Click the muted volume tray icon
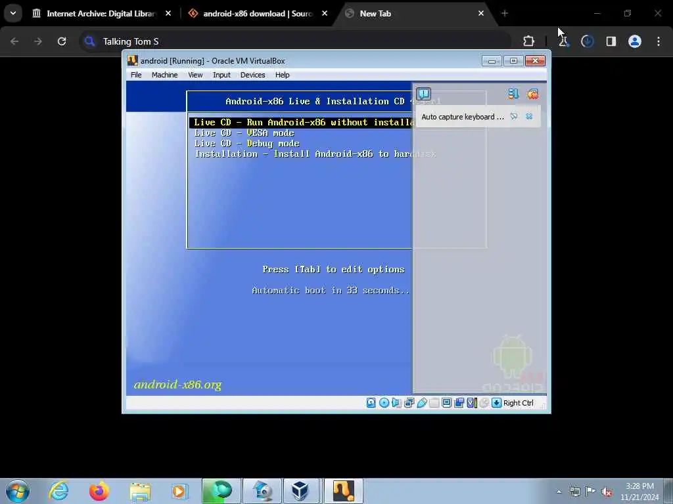Image resolution: width=673 pixels, height=504 pixels. point(607,492)
